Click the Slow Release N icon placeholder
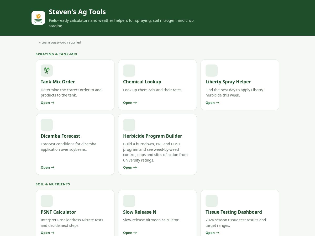The height and width of the screenshot is (236, 315). (129, 201)
